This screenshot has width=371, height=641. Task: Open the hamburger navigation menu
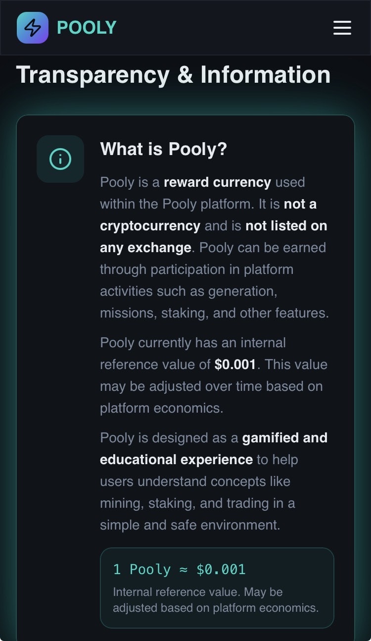click(x=342, y=28)
